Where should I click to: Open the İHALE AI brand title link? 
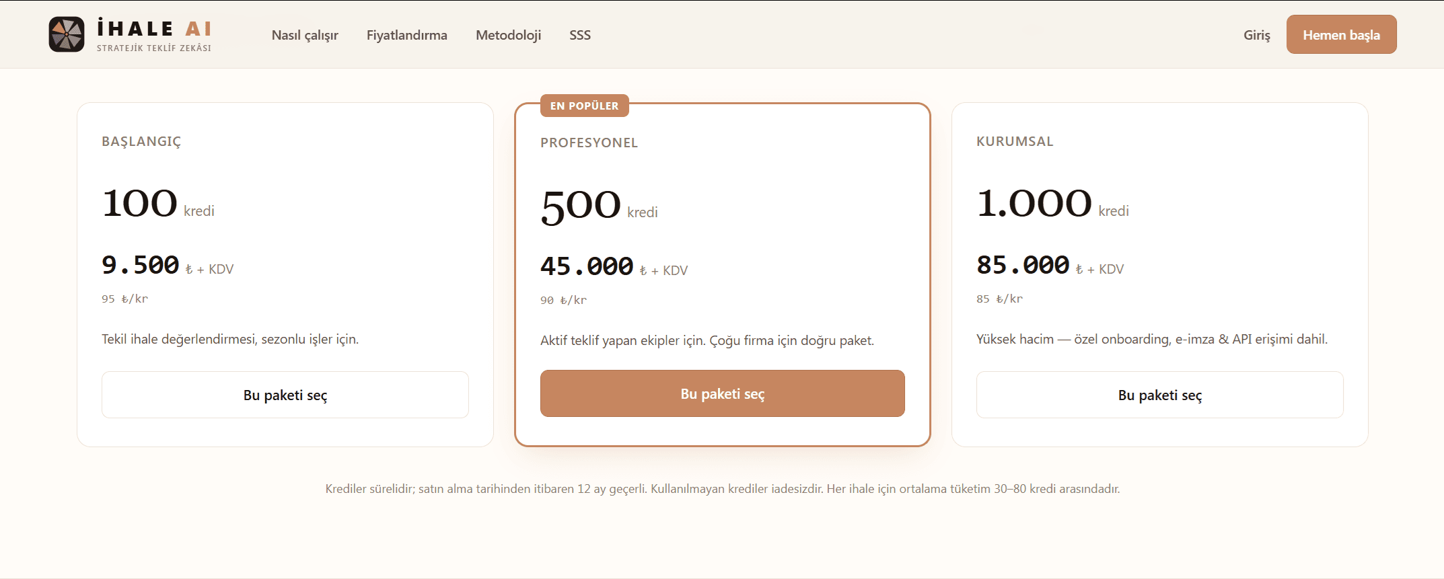tap(155, 28)
